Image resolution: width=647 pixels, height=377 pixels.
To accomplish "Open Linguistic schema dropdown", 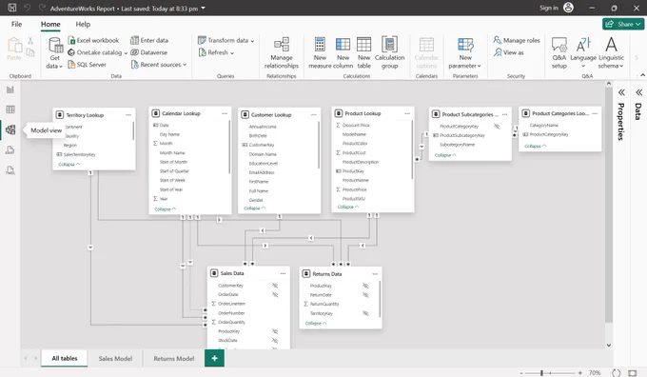I will 611,53.
